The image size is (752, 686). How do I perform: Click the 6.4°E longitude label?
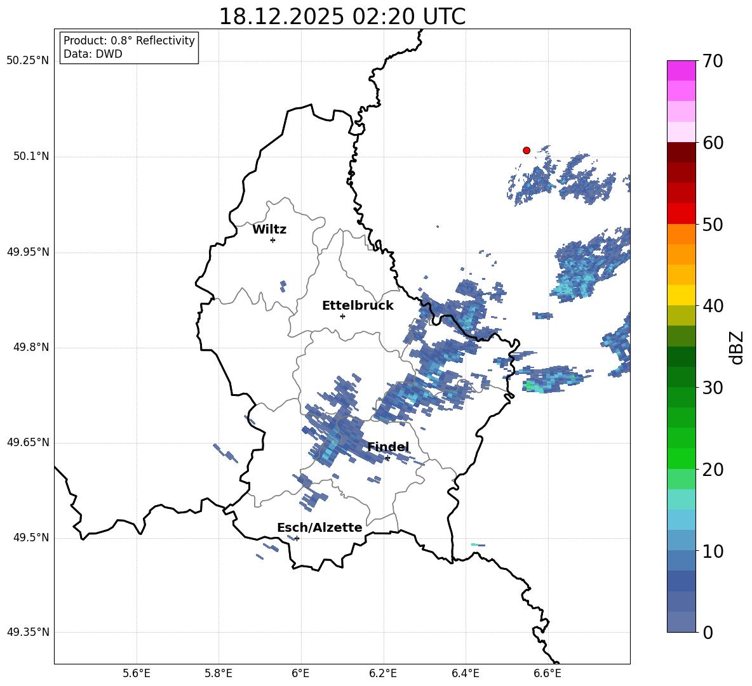coord(465,673)
